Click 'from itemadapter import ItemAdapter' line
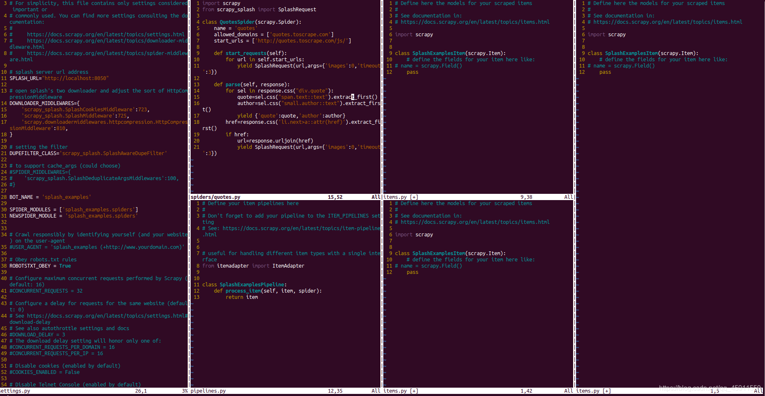Image resolution: width=765 pixels, height=396 pixels. (253, 266)
